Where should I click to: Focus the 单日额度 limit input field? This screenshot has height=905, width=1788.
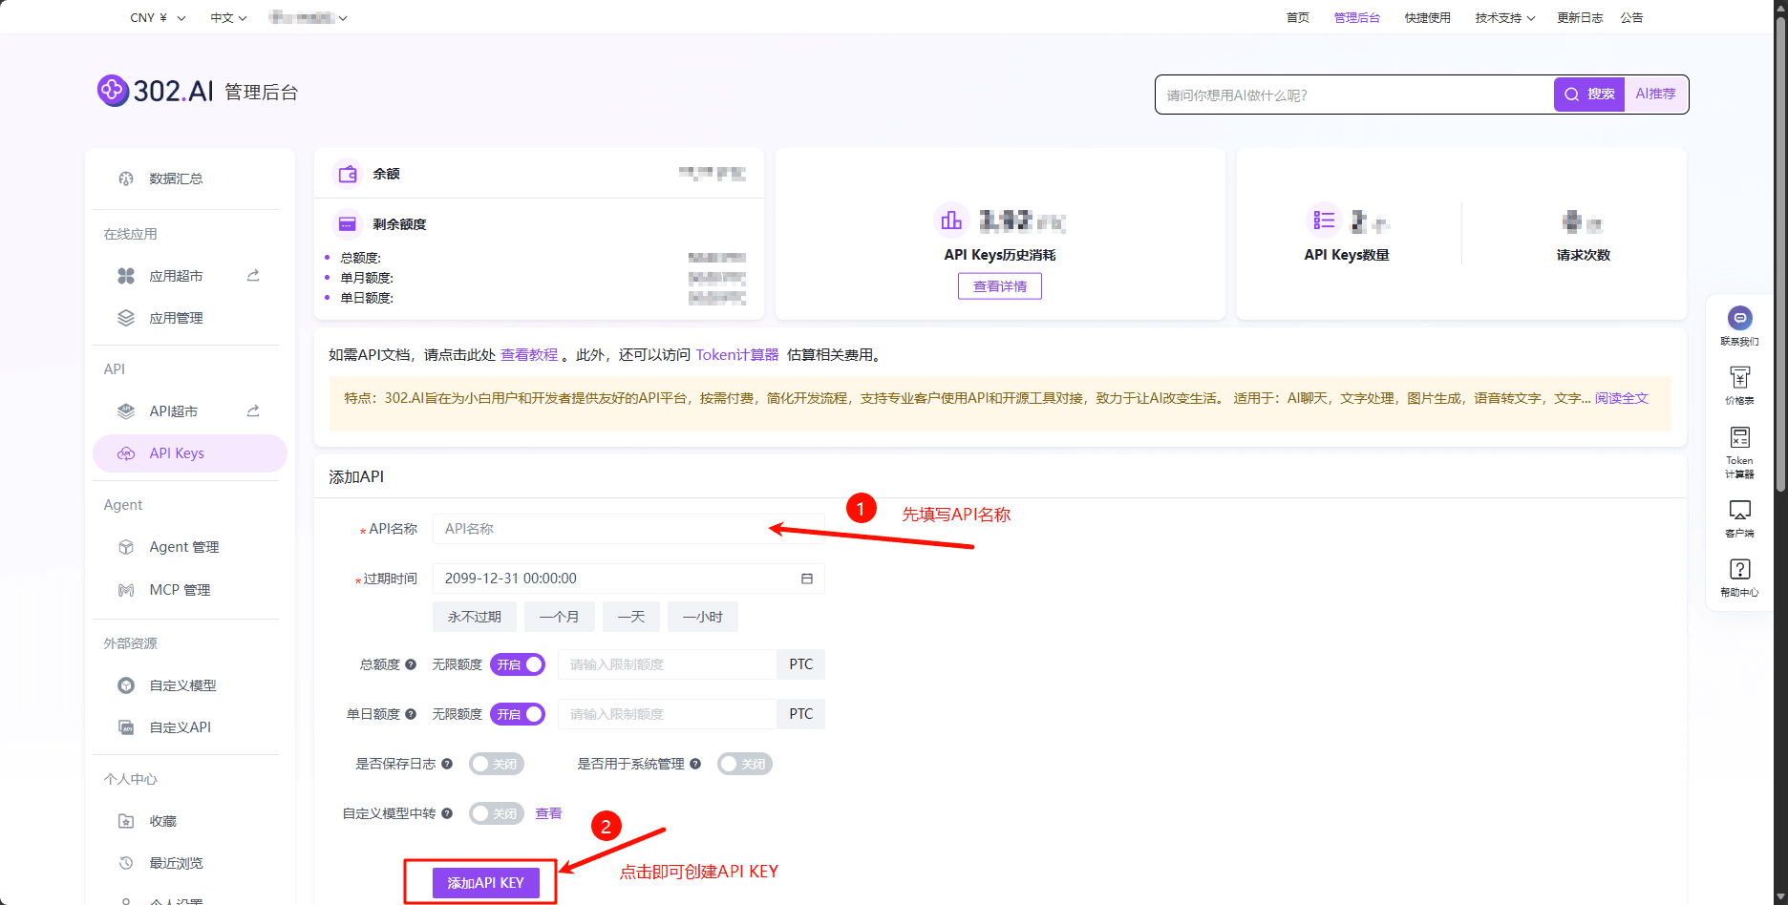[667, 714]
